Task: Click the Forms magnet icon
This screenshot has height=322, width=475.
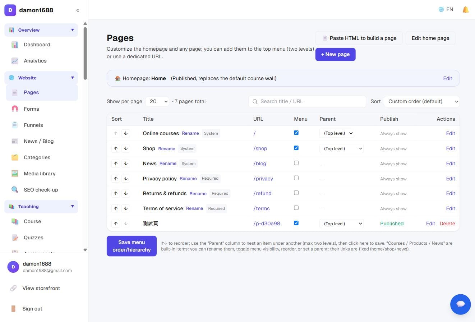Action: (x=15, y=109)
